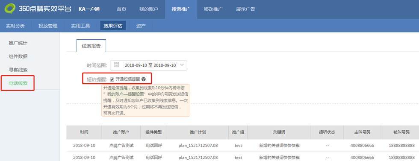Click the 关键词 column header
This screenshot has height=161, width=419.
(x=279, y=132)
